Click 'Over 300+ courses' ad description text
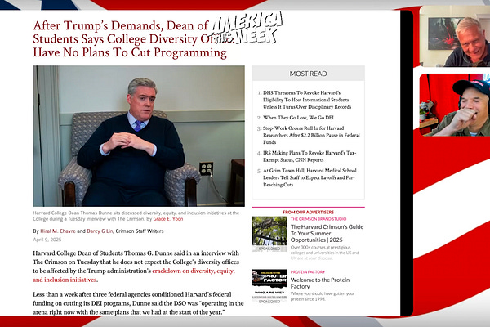This screenshot has height=327, width=490. pyautogui.click(x=325, y=253)
